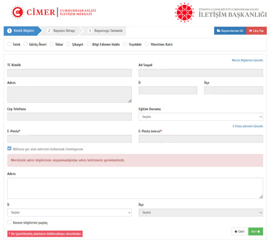The image size is (270, 240).
Task: Open Başvurularıma Git folder button
Action: coord(230,31)
